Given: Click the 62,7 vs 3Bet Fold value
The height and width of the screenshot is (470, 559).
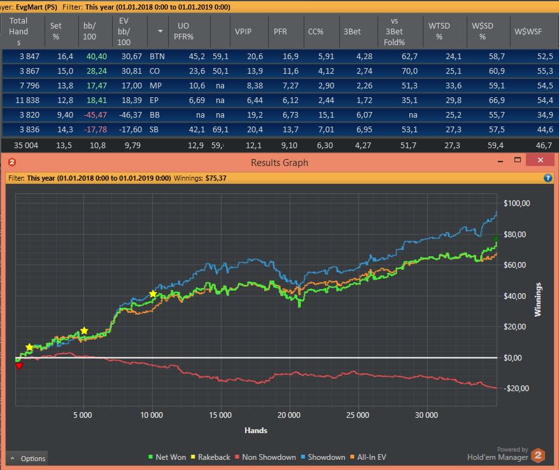Looking at the screenshot, I should tap(409, 56).
